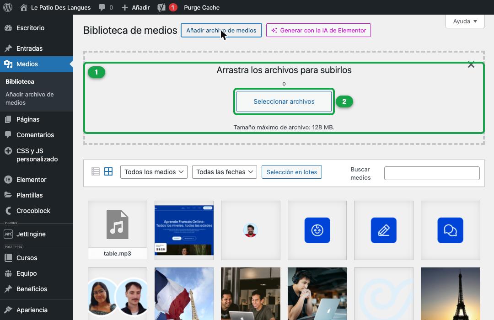Open the WordPress logo menu
494x320 pixels.
(x=8, y=7)
